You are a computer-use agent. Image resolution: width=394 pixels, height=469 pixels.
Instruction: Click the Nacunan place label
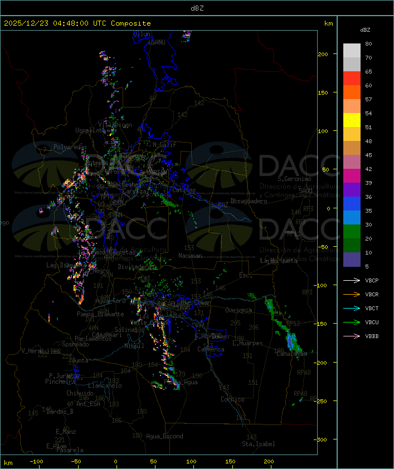pyautogui.click(x=190, y=256)
